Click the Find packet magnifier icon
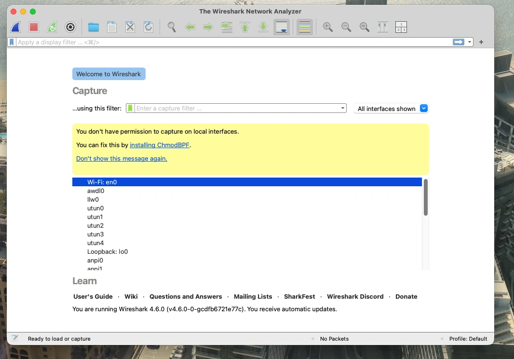 172,27
